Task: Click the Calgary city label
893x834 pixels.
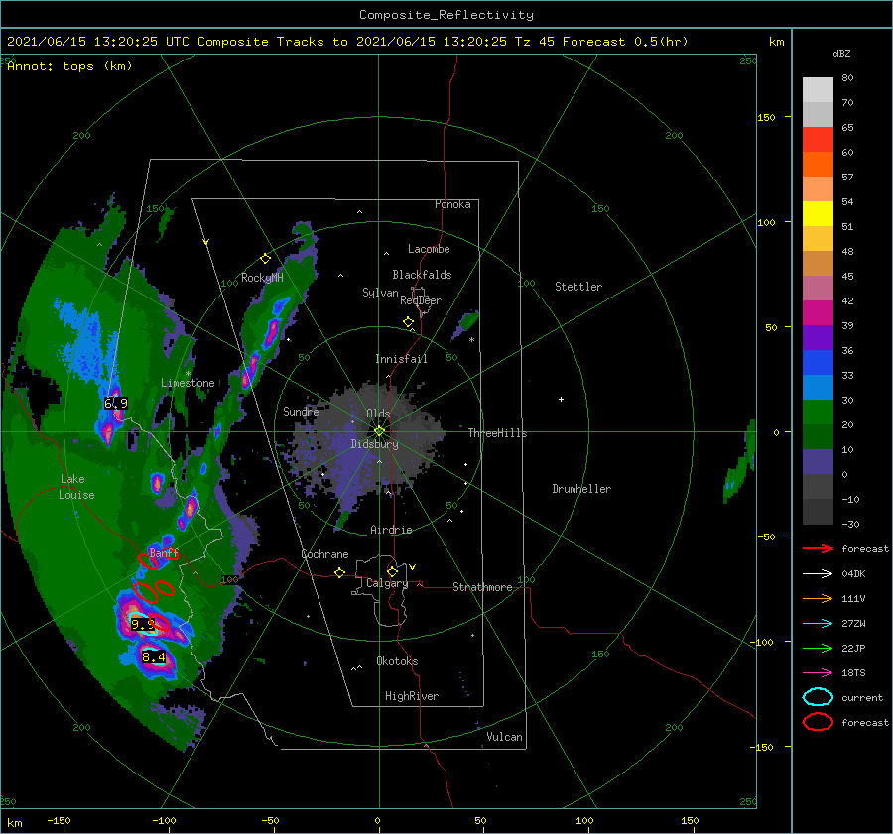Action: pos(387,583)
